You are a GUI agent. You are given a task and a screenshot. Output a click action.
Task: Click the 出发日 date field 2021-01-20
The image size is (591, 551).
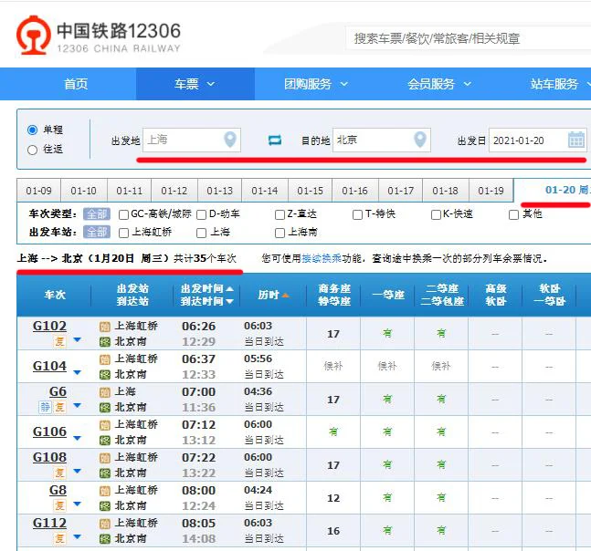(538, 140)
